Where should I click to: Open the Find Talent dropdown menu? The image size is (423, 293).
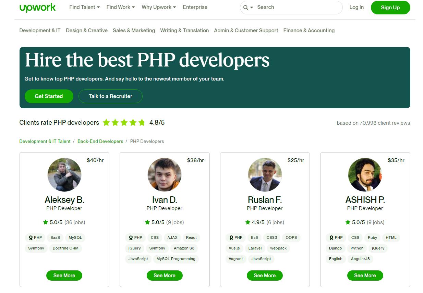pos(85,7)
